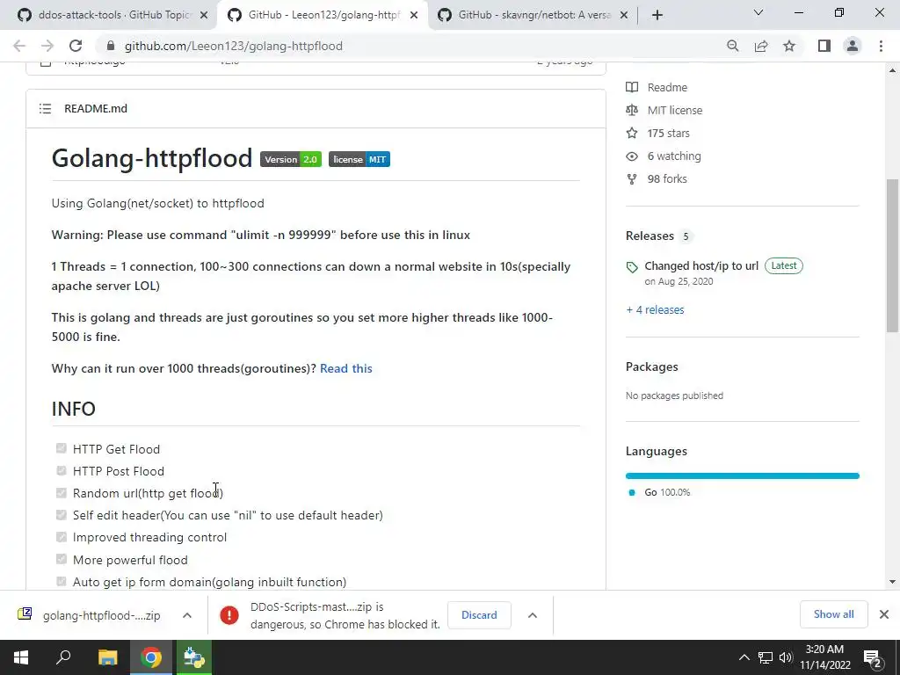Discard the blocked DDoS-Scripts download
This screenshot has width=900, height=675.
pyautogui.click(x=479, y=614)
